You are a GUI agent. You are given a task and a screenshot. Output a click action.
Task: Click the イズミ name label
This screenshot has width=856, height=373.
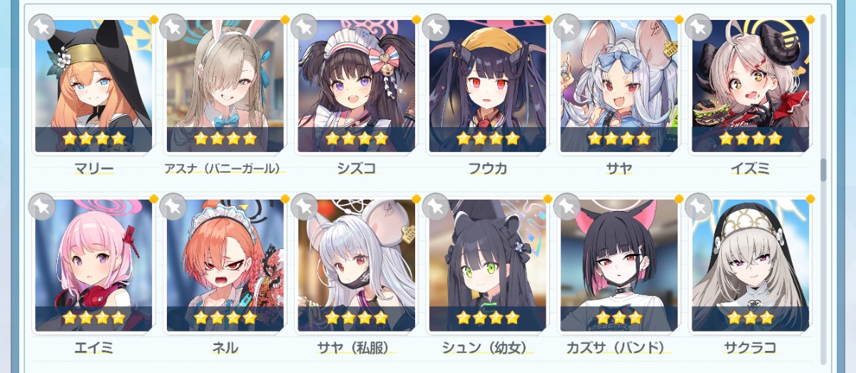coord(750,168)
